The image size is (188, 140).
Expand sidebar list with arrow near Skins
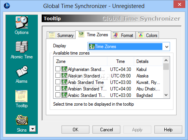[32, 129]
